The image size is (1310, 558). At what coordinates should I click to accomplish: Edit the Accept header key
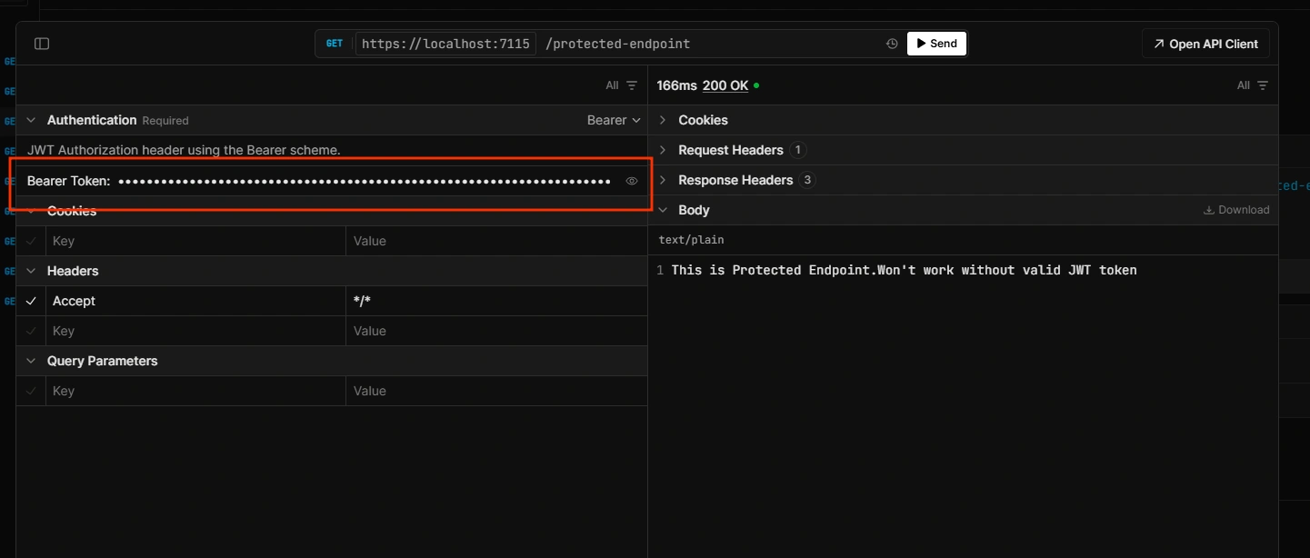point(195,301)
